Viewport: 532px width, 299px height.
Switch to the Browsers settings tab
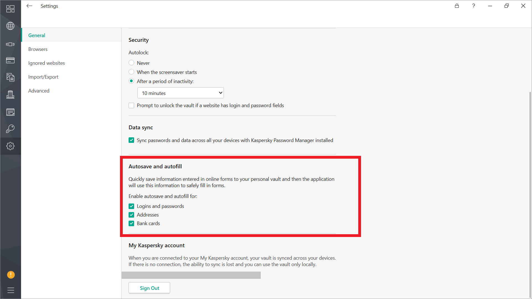click(x=38, y=49)
